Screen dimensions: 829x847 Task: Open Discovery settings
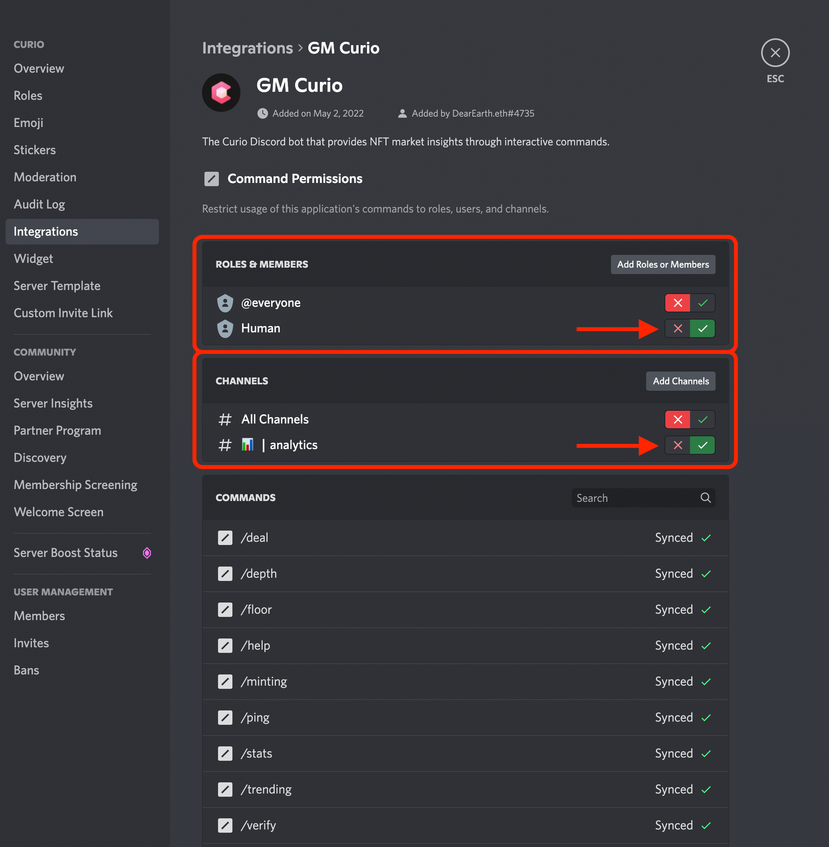(x=82, y=458)
